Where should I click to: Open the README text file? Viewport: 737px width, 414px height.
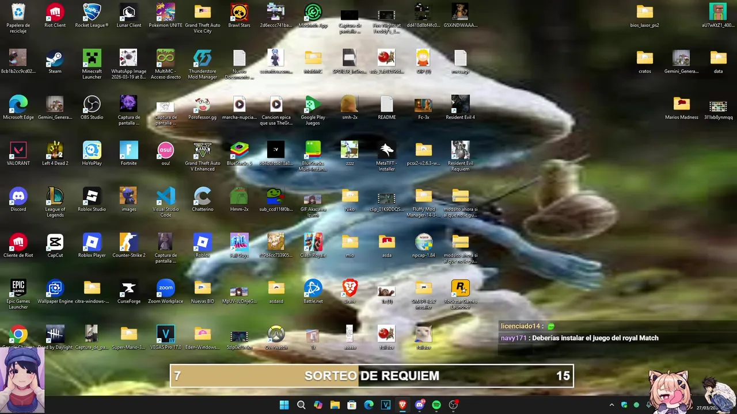click(x=387, y=108)
